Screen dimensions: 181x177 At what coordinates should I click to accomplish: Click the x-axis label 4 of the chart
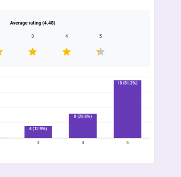(83, 143)
